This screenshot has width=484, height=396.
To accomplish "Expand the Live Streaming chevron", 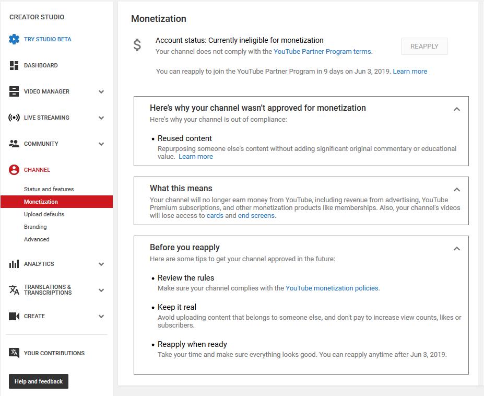I will point(101,118).
